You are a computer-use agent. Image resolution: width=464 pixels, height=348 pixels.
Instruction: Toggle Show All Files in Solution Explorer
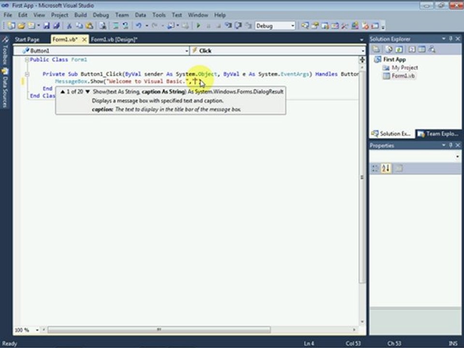tap(389, 49)
